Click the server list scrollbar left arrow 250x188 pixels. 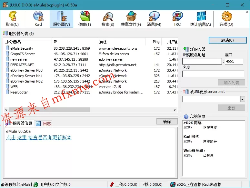coord(6,110)
